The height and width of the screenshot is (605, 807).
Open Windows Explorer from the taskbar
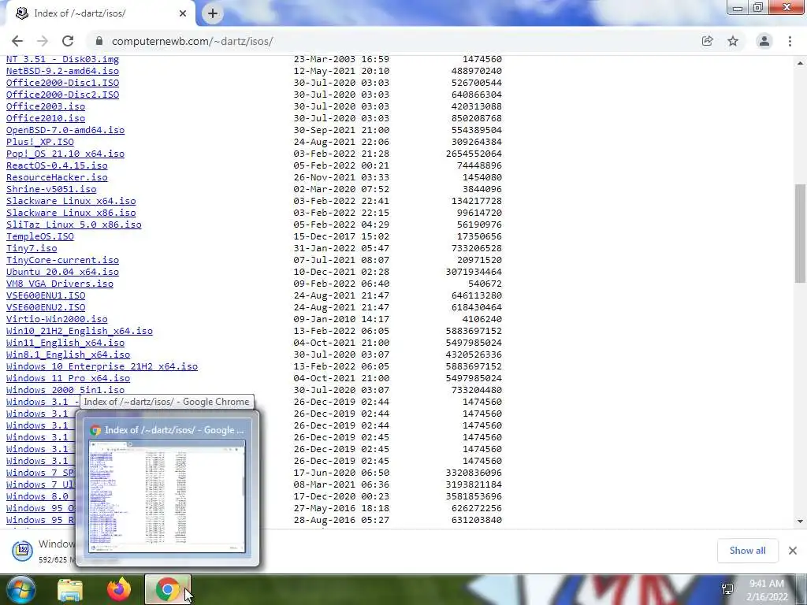click(70, 589)
